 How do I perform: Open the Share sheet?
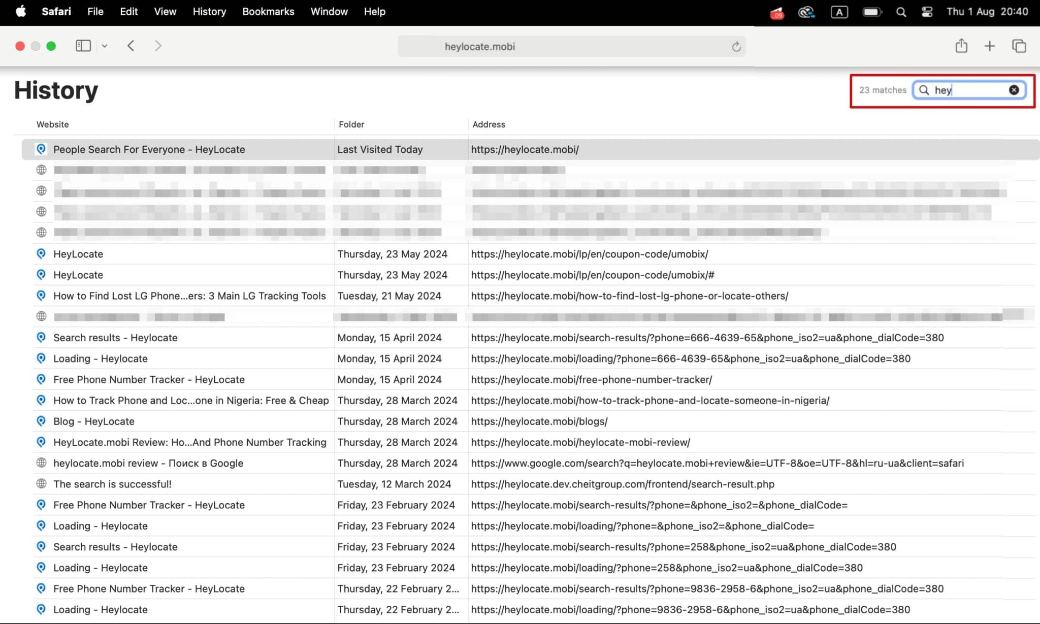961,46
